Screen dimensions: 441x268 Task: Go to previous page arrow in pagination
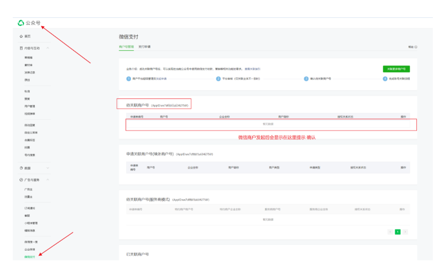(390, 232)
